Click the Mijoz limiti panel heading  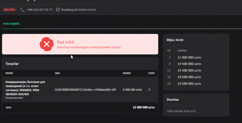click(x=175, y=40)
